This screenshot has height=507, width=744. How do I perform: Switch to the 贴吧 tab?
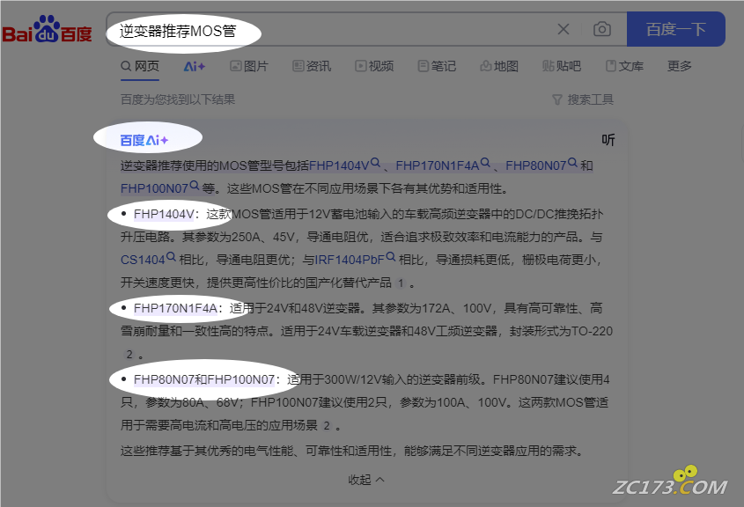(562, 66)
